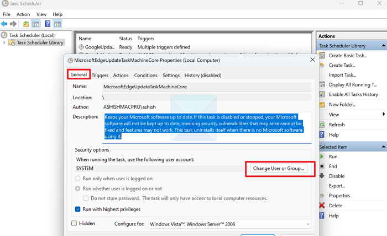
Task: Click Export action in Selected Item
Action: point(337,186)
